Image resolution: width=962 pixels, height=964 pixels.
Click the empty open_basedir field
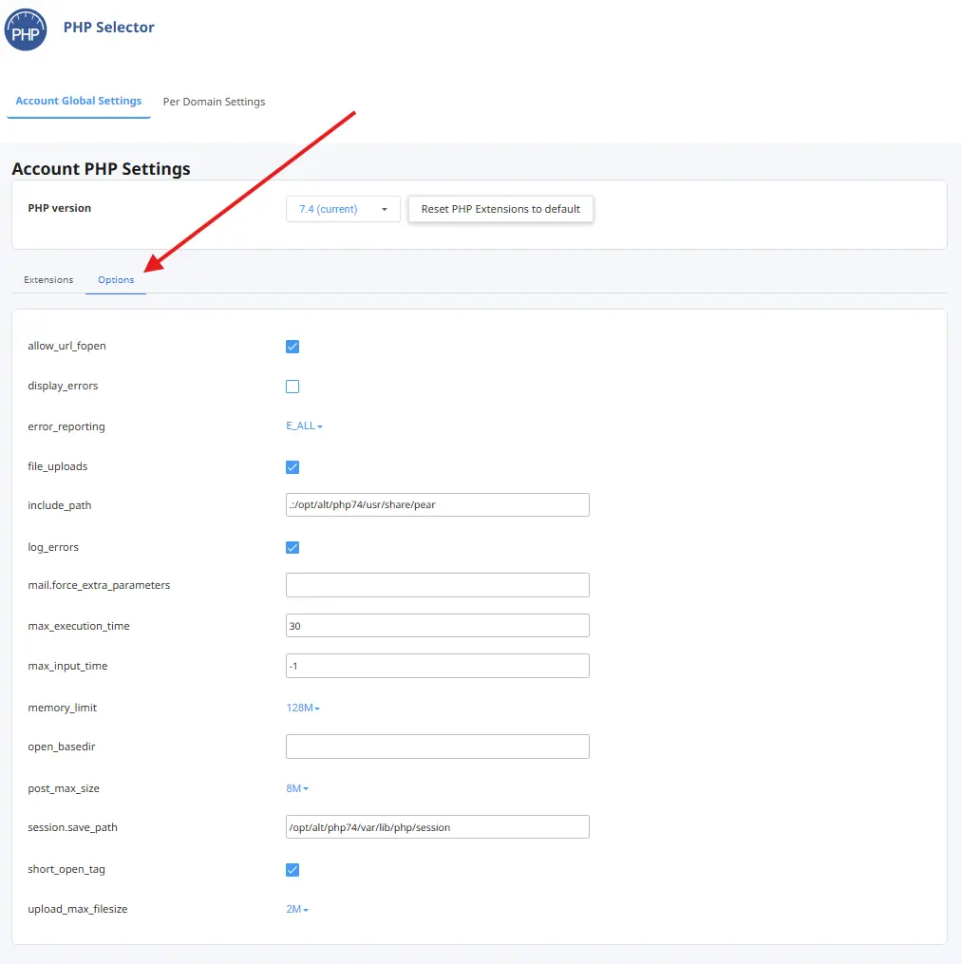coord(438,747)
